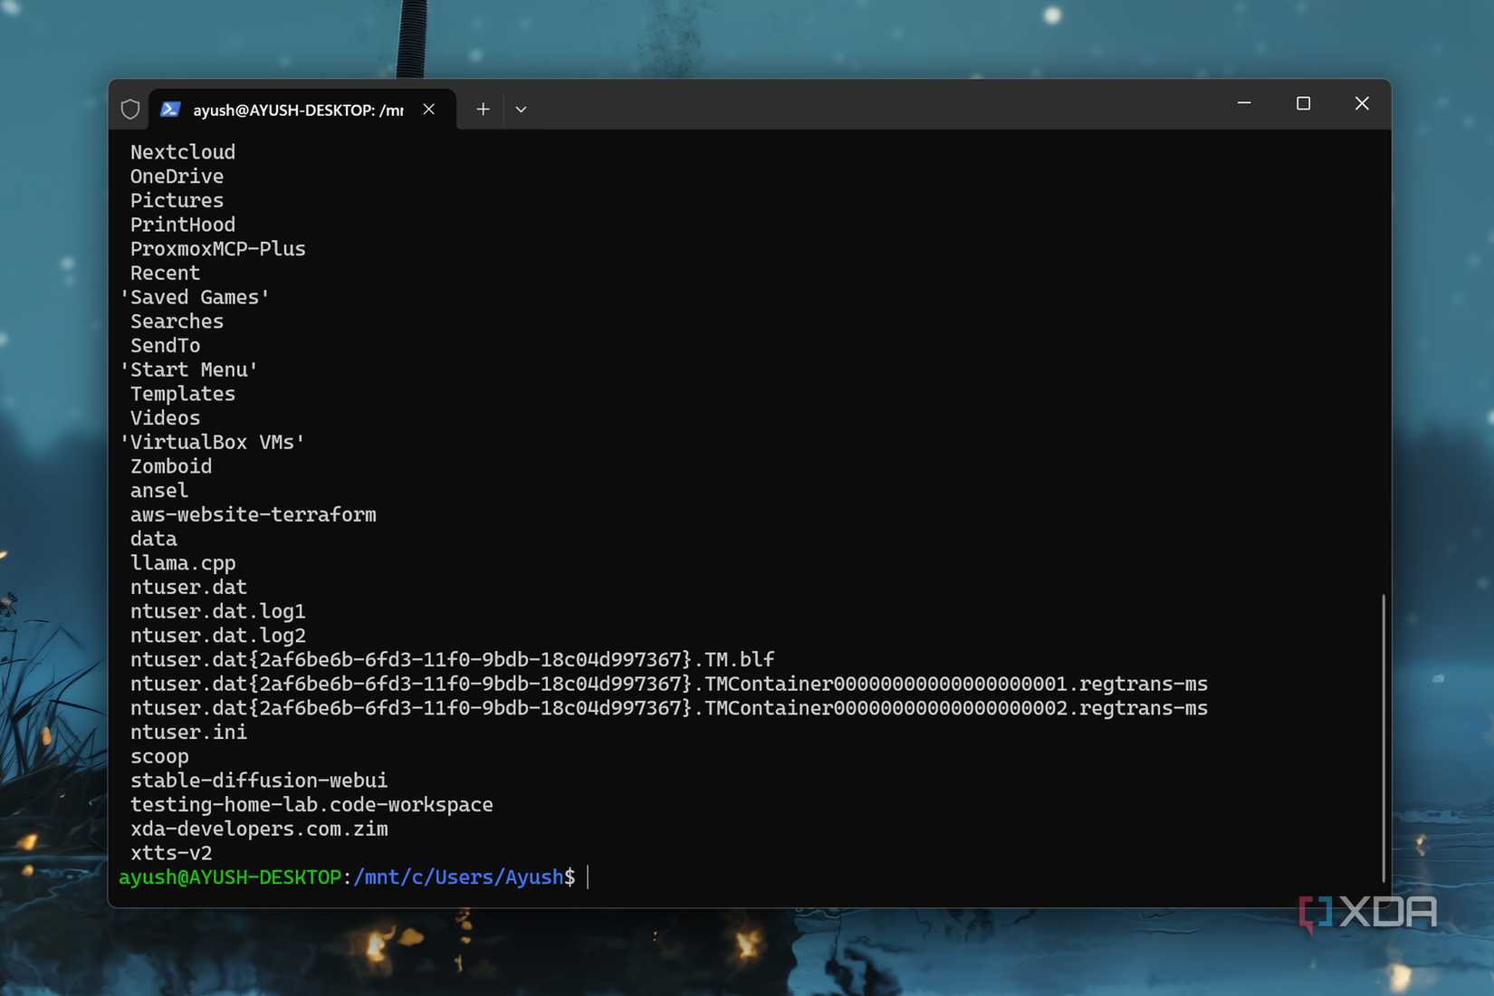Click the ntuser.dat.log2 file name
The height and width of the screenshot is (996, 1494).
point(218,636)
